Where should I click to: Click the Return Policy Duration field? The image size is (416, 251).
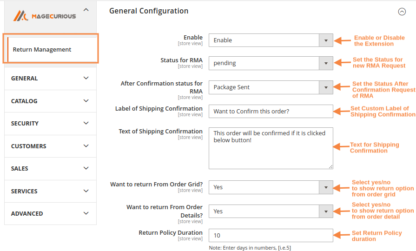[x=271, y=236]
